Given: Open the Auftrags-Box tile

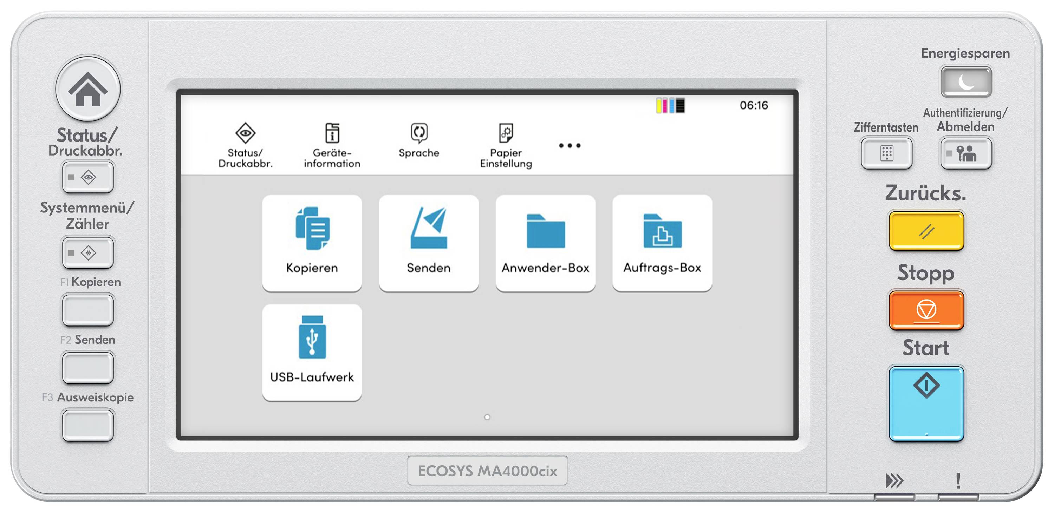Looking at the screenshot, I should (x=662, y=243).
